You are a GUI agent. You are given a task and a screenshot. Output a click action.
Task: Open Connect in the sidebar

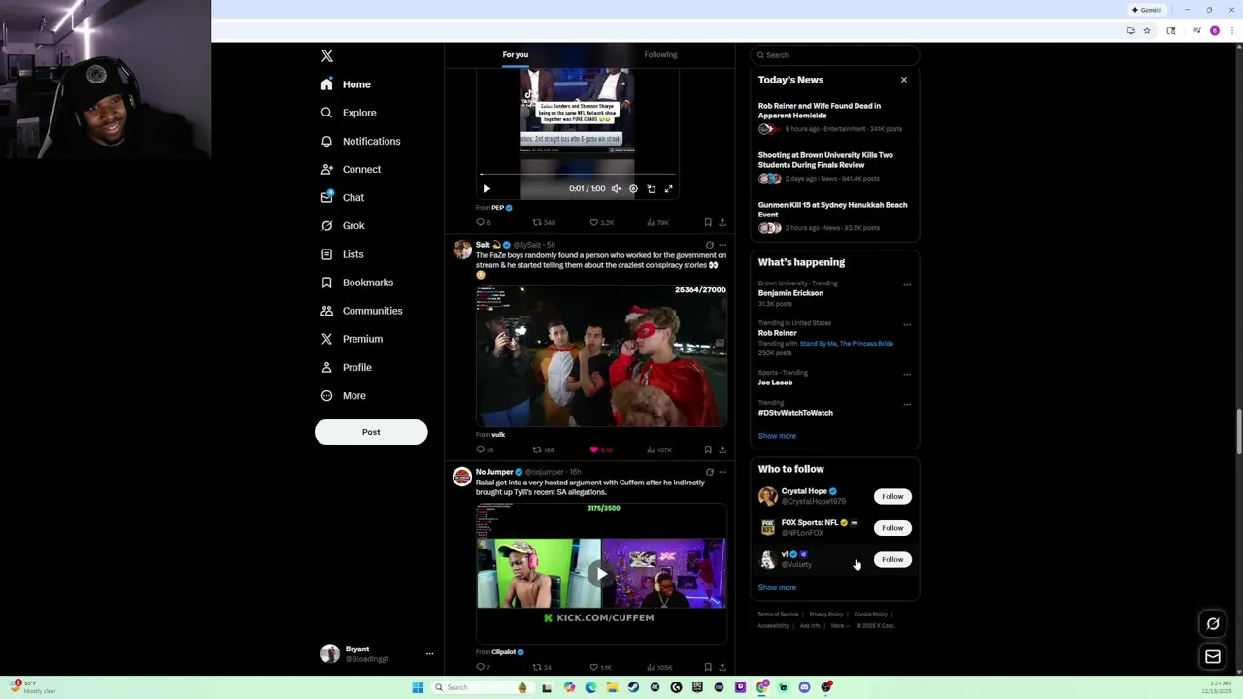pos(351,169)
